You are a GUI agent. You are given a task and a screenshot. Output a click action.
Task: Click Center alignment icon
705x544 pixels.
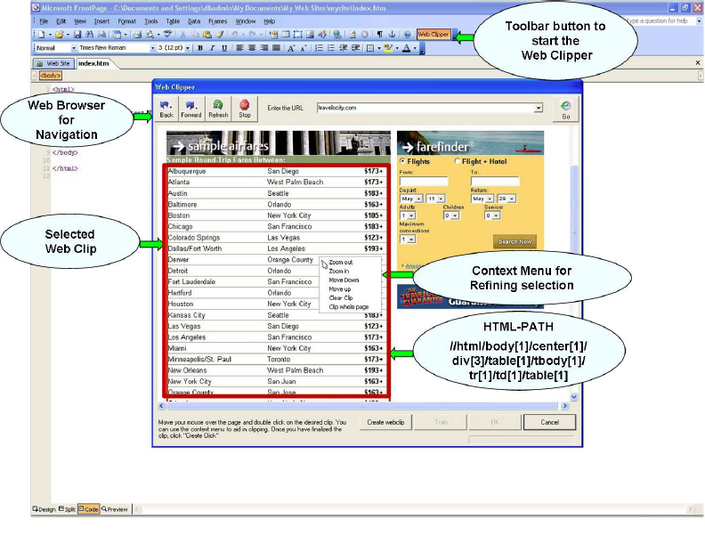[252, 48]
